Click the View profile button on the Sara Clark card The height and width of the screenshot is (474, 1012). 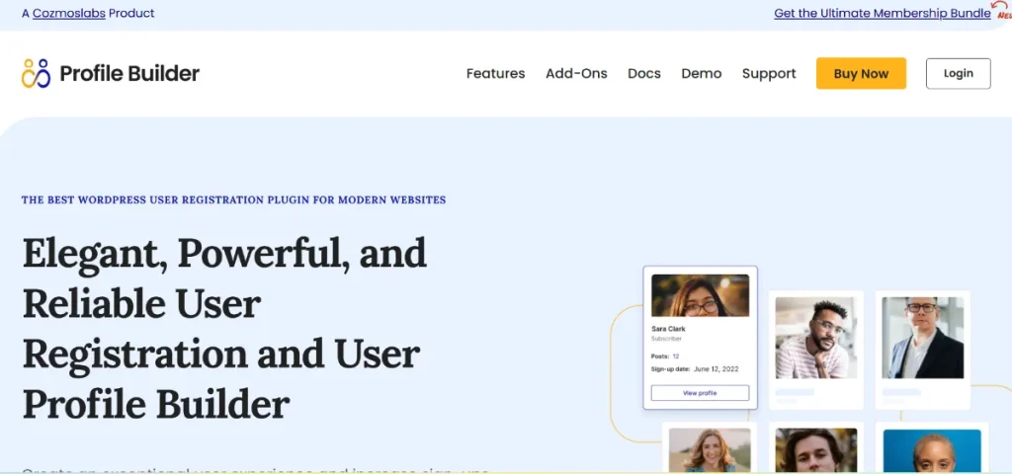700,393
